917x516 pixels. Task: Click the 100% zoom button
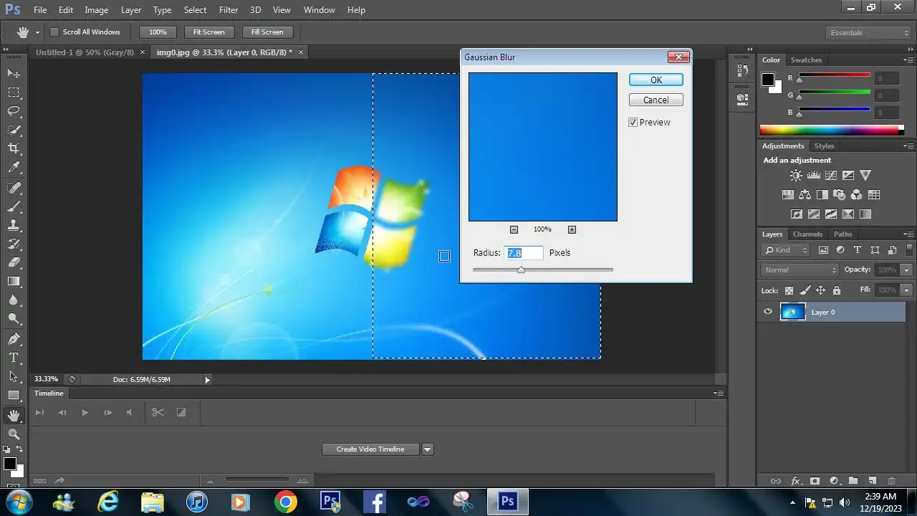click(158, 32)
